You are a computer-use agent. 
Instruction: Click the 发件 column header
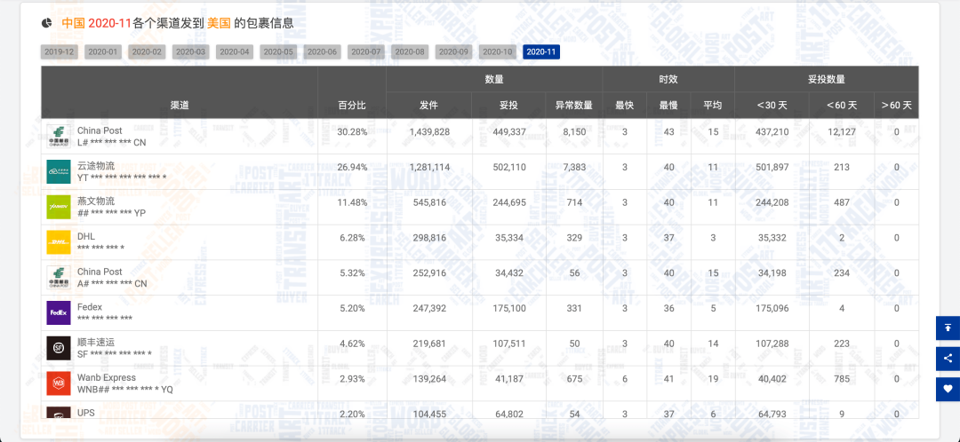pyautogui.click(x=429, y=105)
